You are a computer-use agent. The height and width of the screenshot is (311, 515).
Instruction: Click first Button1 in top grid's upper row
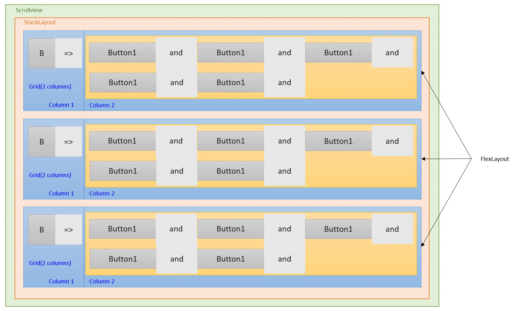point(122,53)
